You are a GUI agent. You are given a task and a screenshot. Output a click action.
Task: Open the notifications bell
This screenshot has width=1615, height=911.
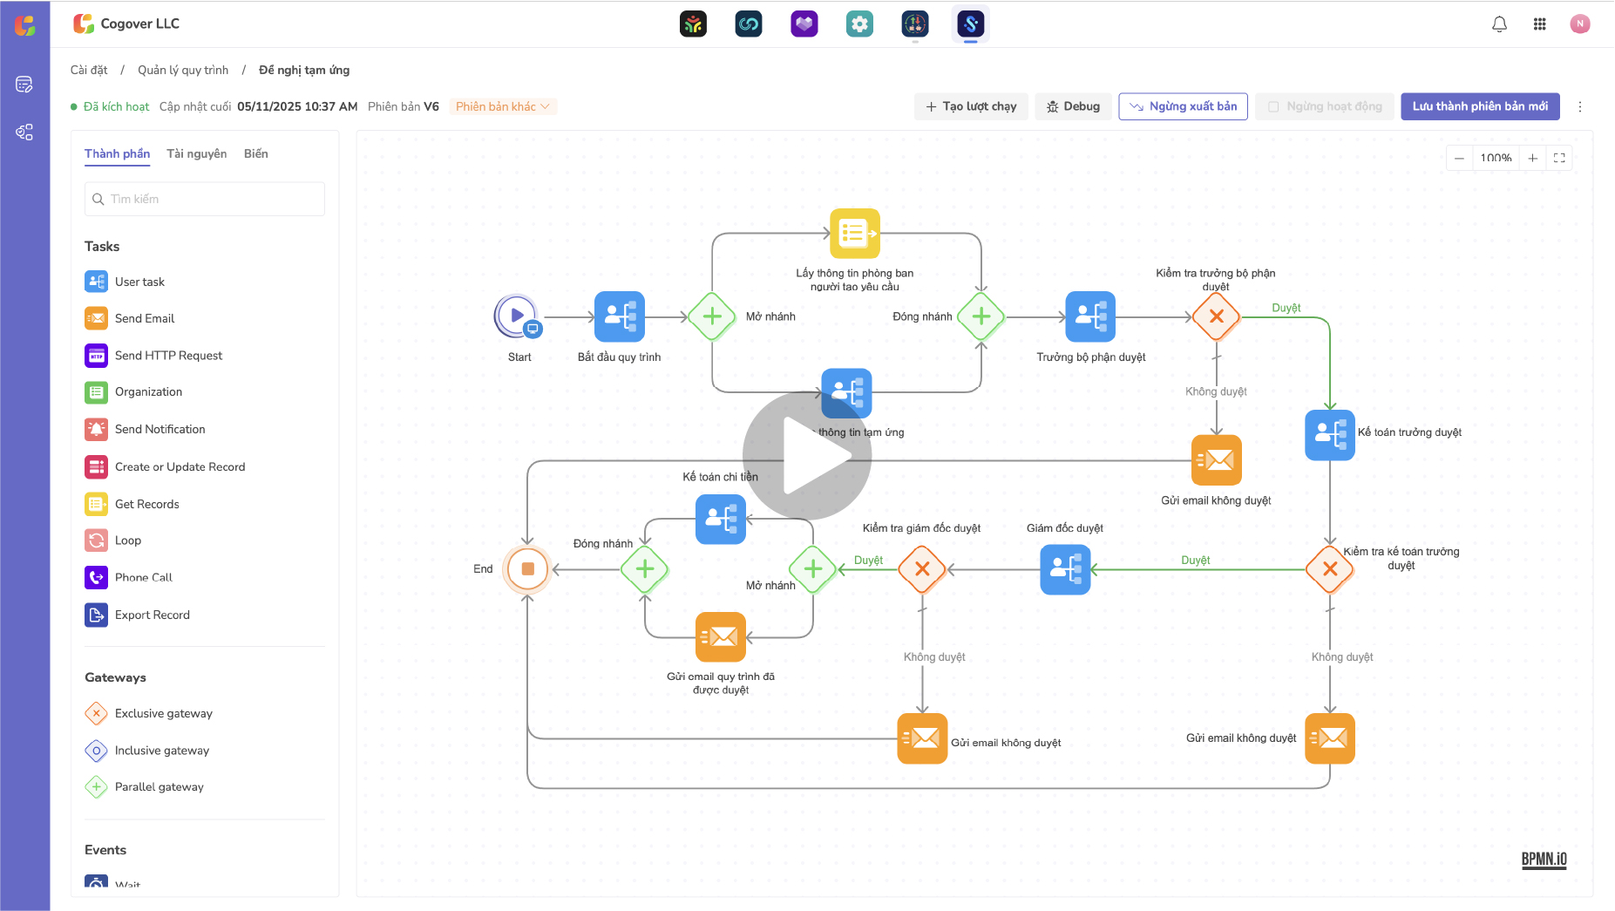pos(1499,24)
